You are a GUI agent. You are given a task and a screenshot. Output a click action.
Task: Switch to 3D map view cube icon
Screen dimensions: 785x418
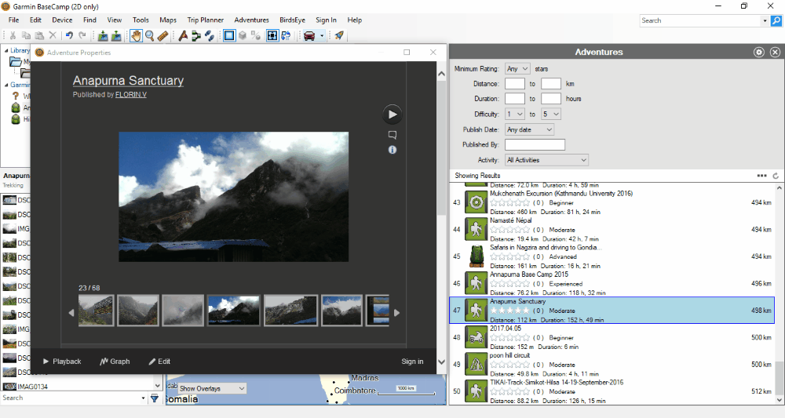[243, 35]
